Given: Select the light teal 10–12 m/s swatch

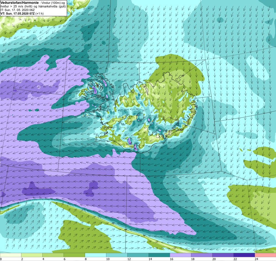Looking at the screenshot, I should 117,255.
